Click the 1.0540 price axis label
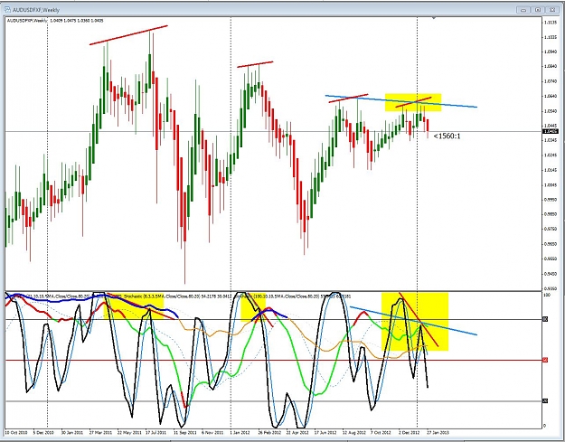 [551, 111]
